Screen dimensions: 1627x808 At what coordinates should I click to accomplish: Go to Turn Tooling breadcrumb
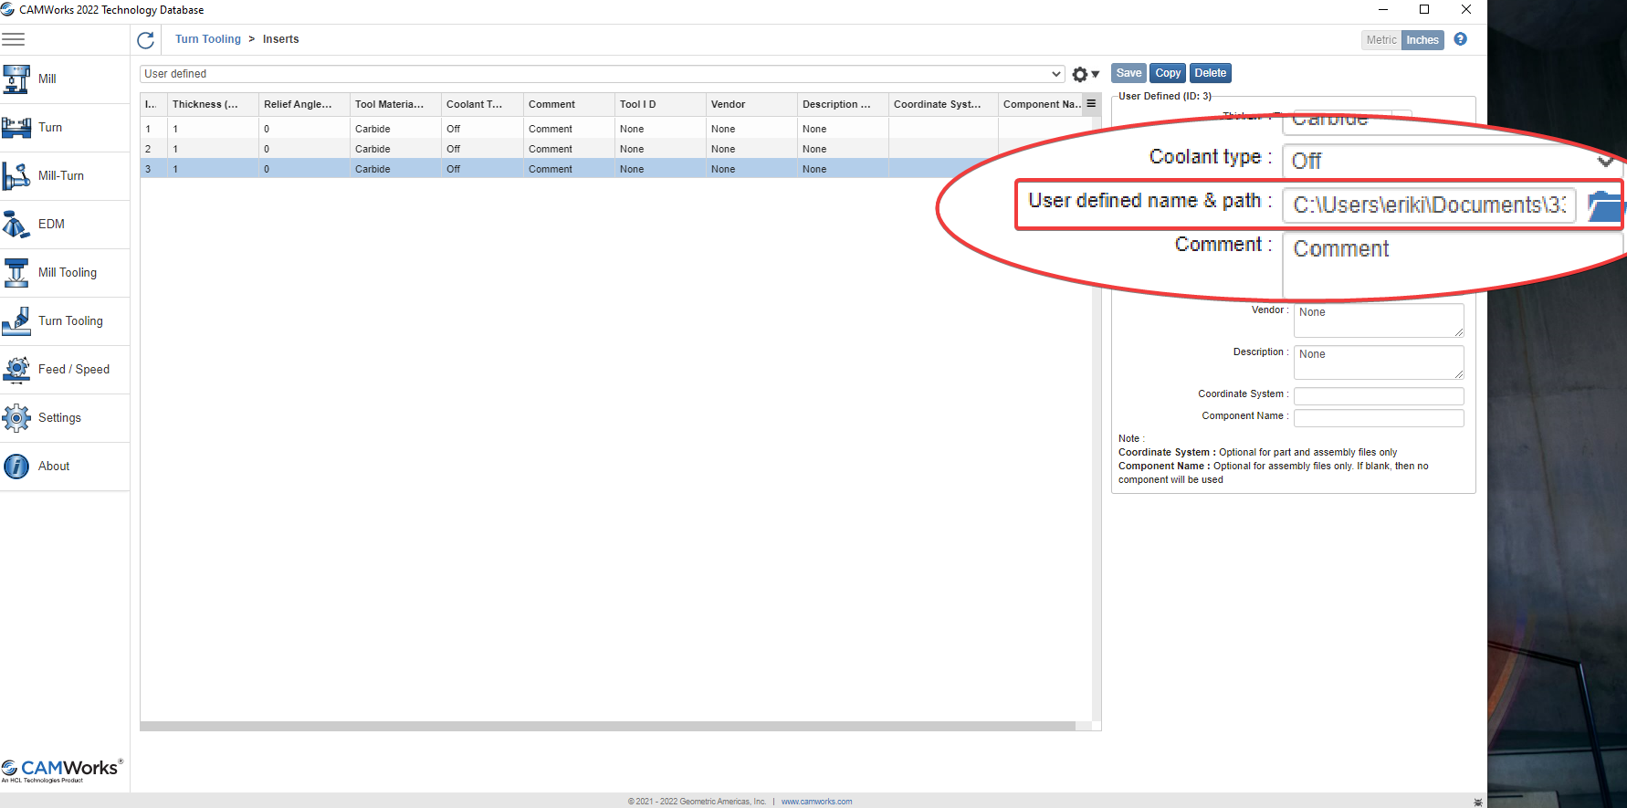pyautogui.click(x=208, y=39)
